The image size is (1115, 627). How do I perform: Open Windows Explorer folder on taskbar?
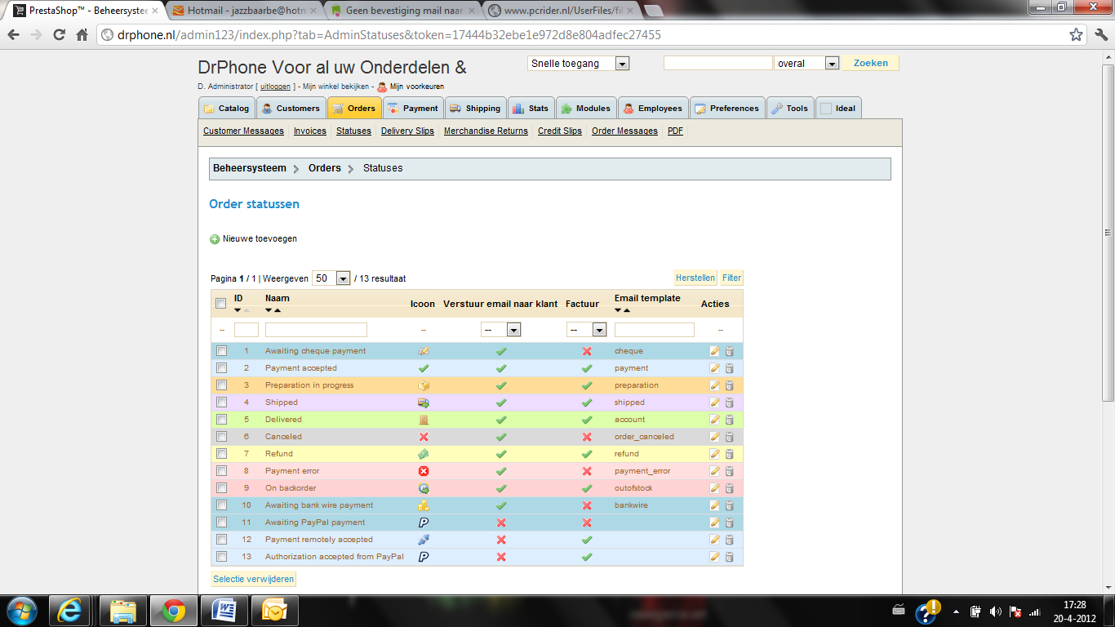[122, 611]
